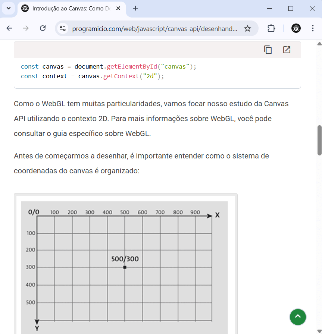
Task: Open the code example in a new window
Action: pos(287,49)
